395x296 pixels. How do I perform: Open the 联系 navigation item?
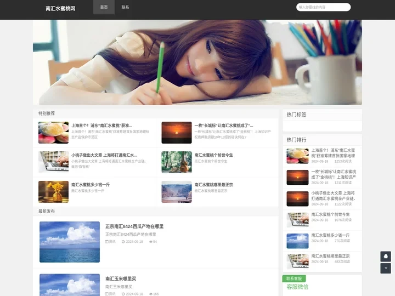[x=125, y=7]
